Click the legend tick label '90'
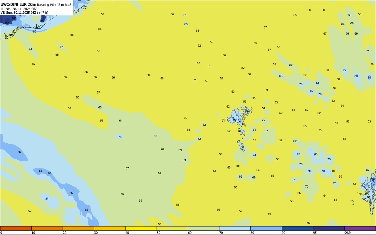Image resolution: width=376 pixels, height=235 pixels. [x=284, y=233]
